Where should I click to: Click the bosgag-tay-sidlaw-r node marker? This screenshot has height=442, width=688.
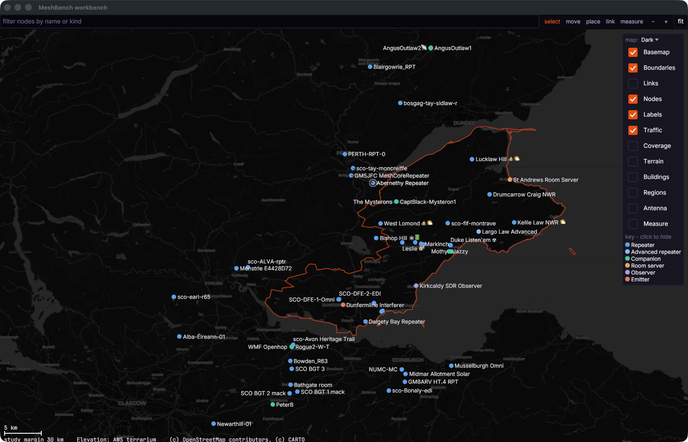(400, 103)
